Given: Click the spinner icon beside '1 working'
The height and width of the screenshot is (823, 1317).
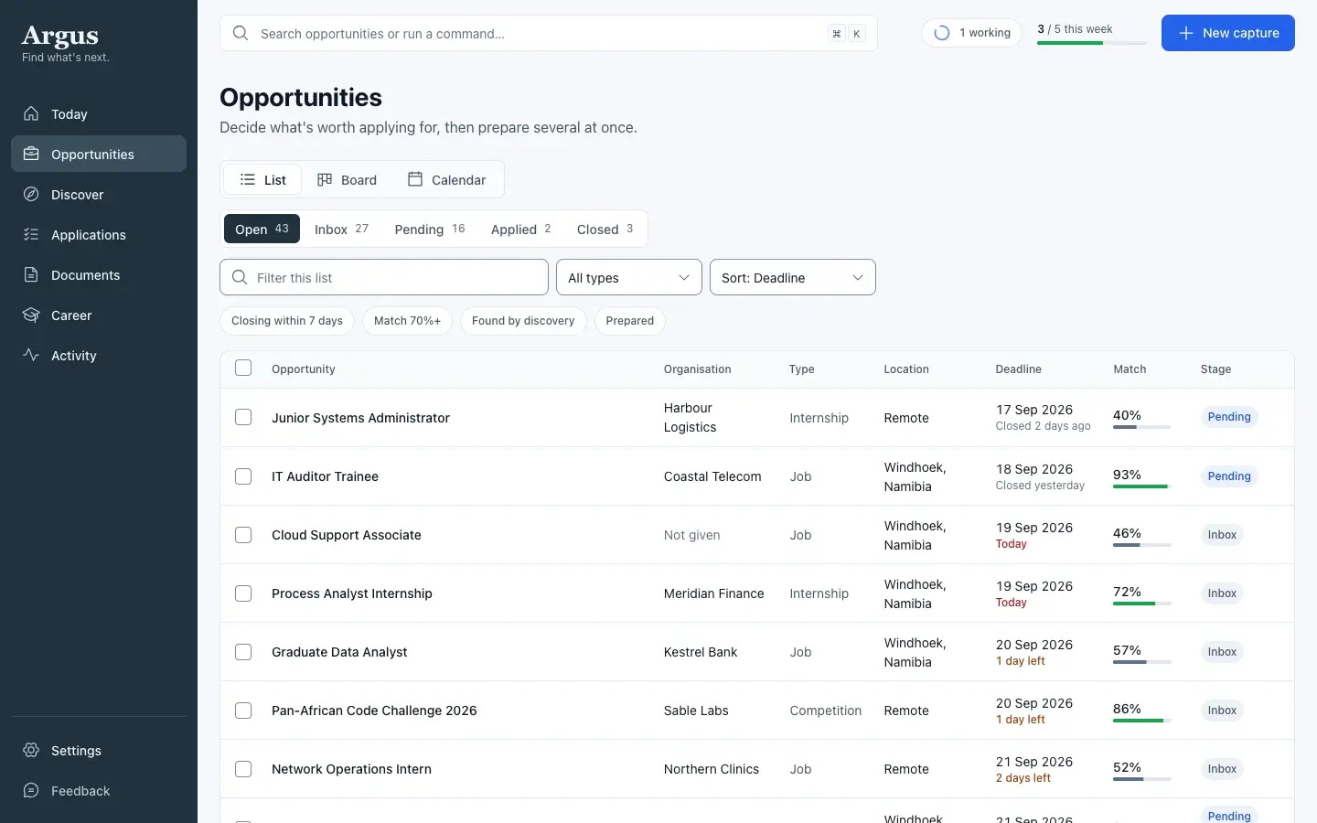Looking at the screenshot, I should pyautogui.click(x=941, y=33).
